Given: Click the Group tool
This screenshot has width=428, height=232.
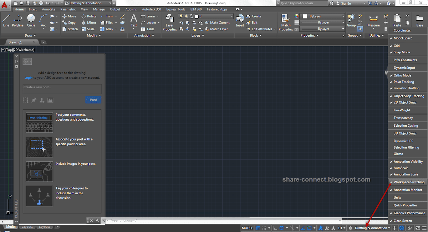Looking at the screenshot, I should [x=351, y=21].
